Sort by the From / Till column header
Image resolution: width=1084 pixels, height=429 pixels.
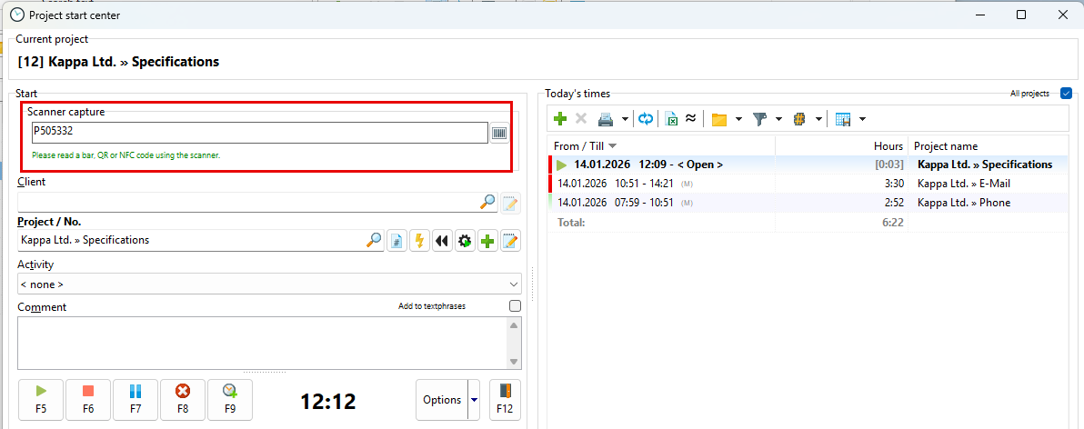(585, 146)
